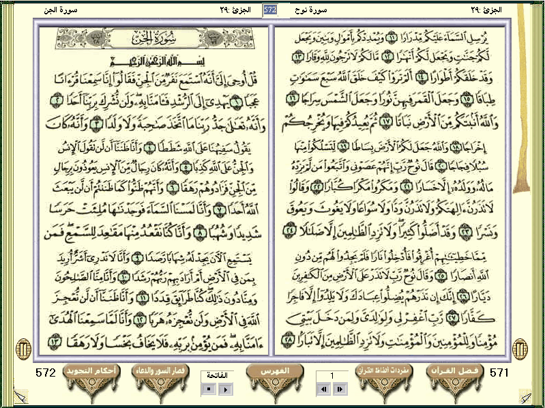Click the arrow icon in the bottom-right corner
The image size is (545, 408).
(525, 397)
